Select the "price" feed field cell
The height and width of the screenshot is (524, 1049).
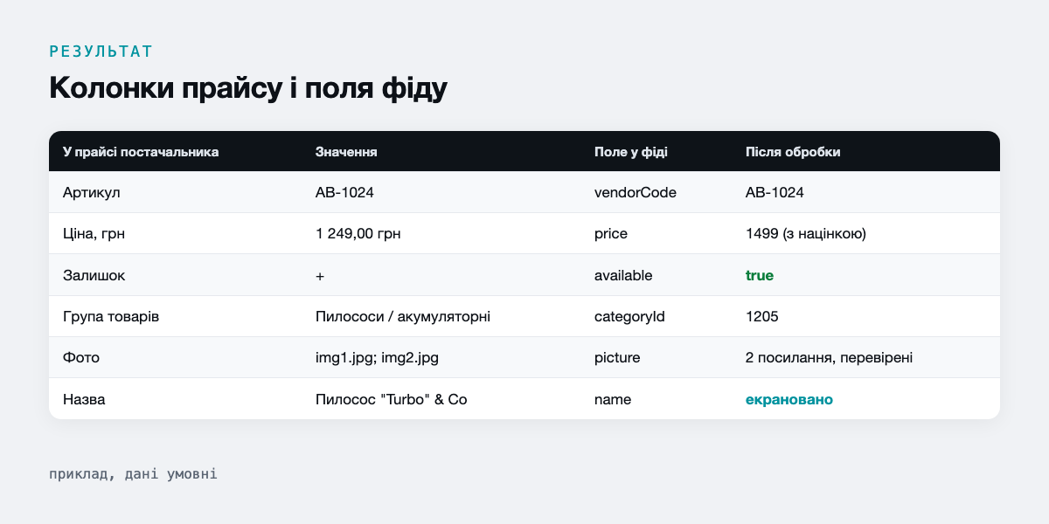point(611,234)
